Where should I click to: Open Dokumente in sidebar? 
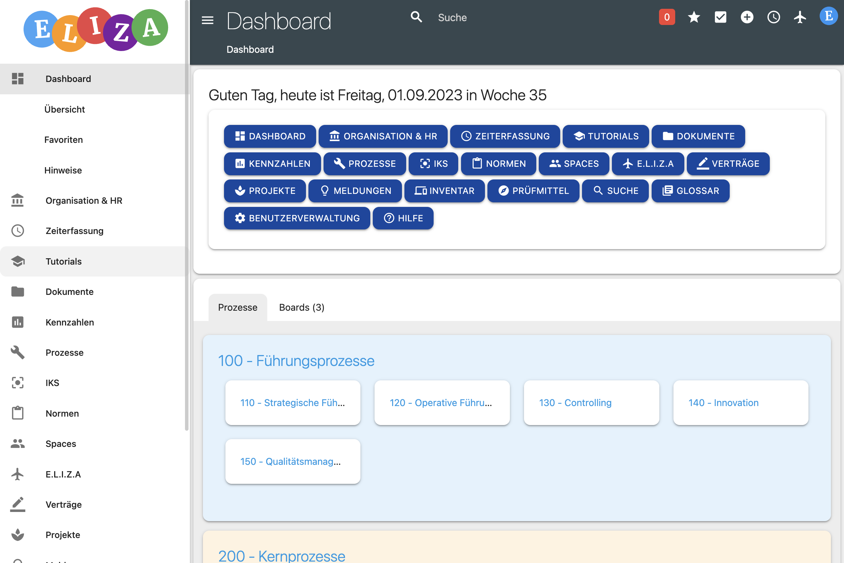pyautogui.click(x=69, y=292)
